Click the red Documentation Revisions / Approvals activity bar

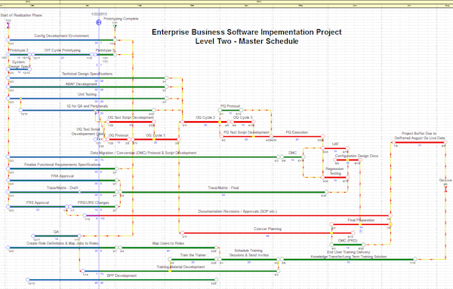click(238, 215)
